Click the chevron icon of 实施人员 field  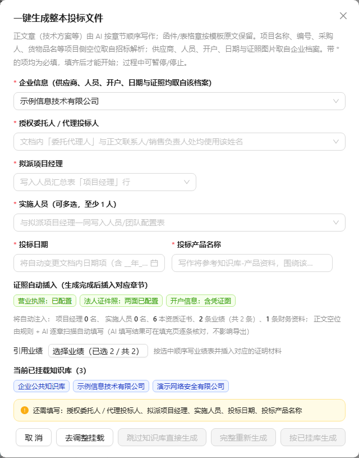click(336, 223)
